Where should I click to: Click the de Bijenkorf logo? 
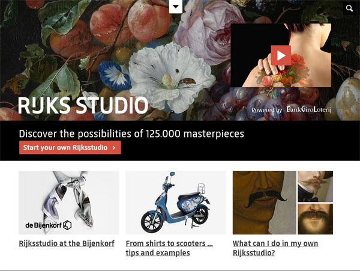[x=49, y=225]
